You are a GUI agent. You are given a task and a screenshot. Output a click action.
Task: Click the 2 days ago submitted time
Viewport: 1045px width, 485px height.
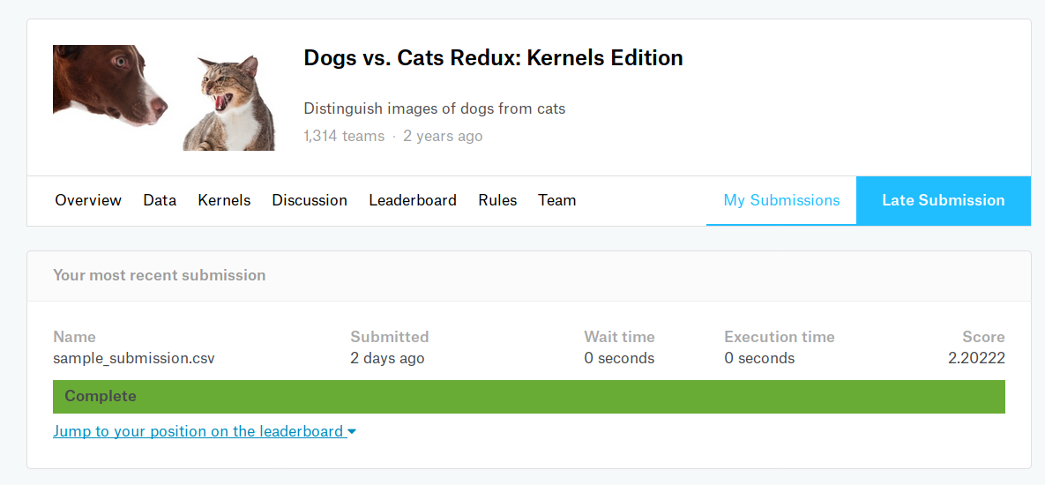click(x=387, y=358)
